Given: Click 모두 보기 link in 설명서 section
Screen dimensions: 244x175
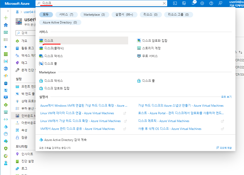Looking at the screenshot, I should point(226,97).
